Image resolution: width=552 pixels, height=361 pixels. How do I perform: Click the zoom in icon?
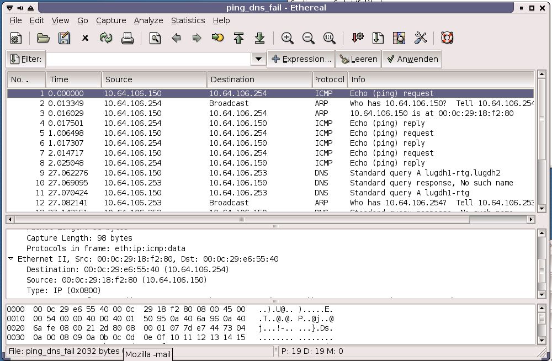pyautogui.click(x=287, y=38)
